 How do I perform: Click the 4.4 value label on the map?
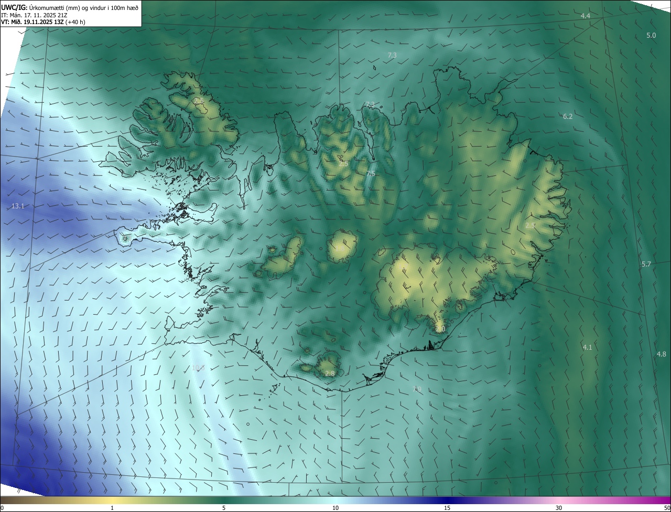pyautogui.click(x=586, y=16)
